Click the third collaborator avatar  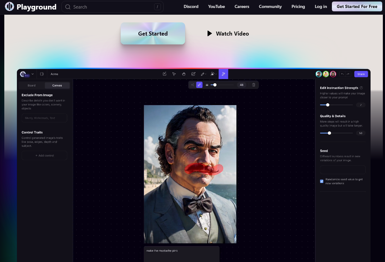(x=333, y=74)
